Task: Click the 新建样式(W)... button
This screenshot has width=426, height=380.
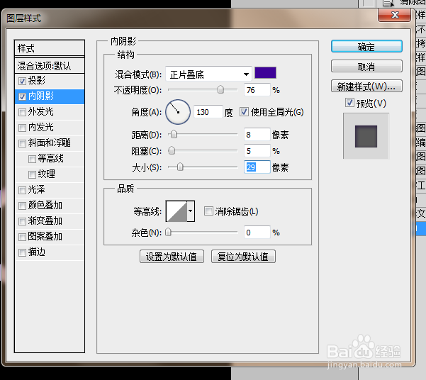Action: (x=366, y=86)
